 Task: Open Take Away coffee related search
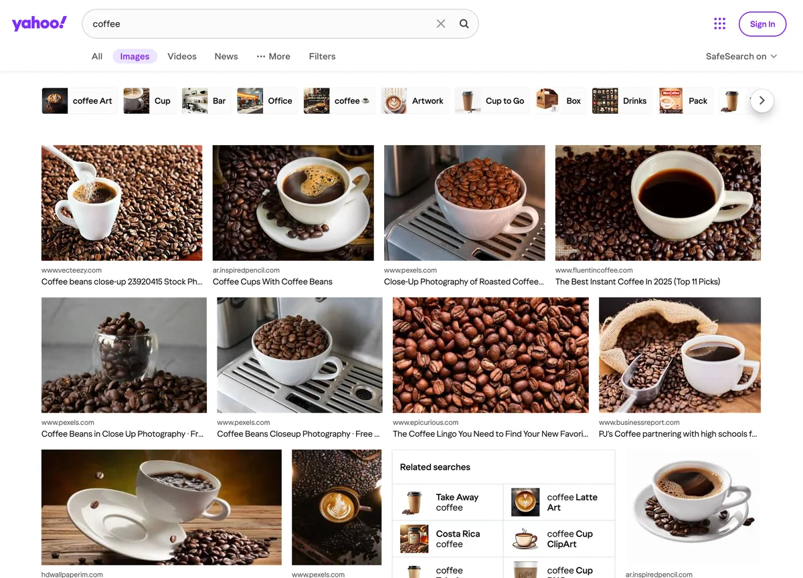448,502
